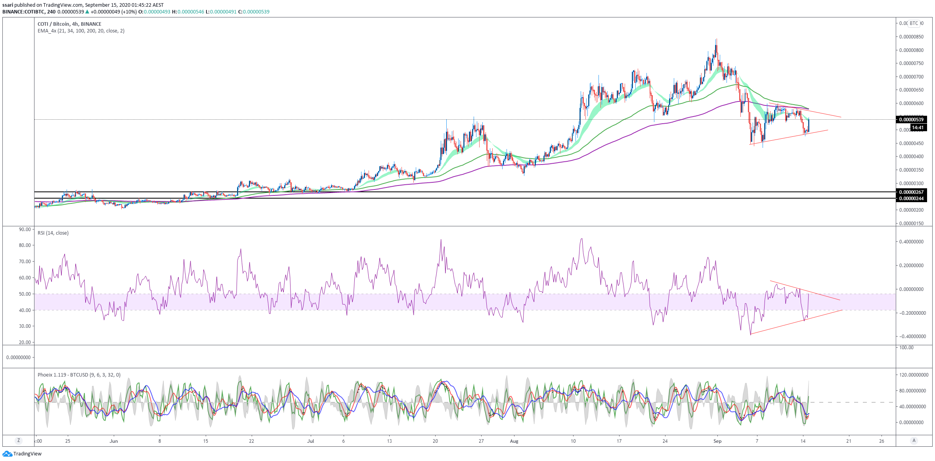Click the 0.00000400 price axis label
The image size is (935, 461).
[x=911, y=156]
